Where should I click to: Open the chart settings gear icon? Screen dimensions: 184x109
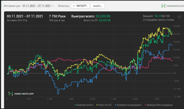click(179, 17)
